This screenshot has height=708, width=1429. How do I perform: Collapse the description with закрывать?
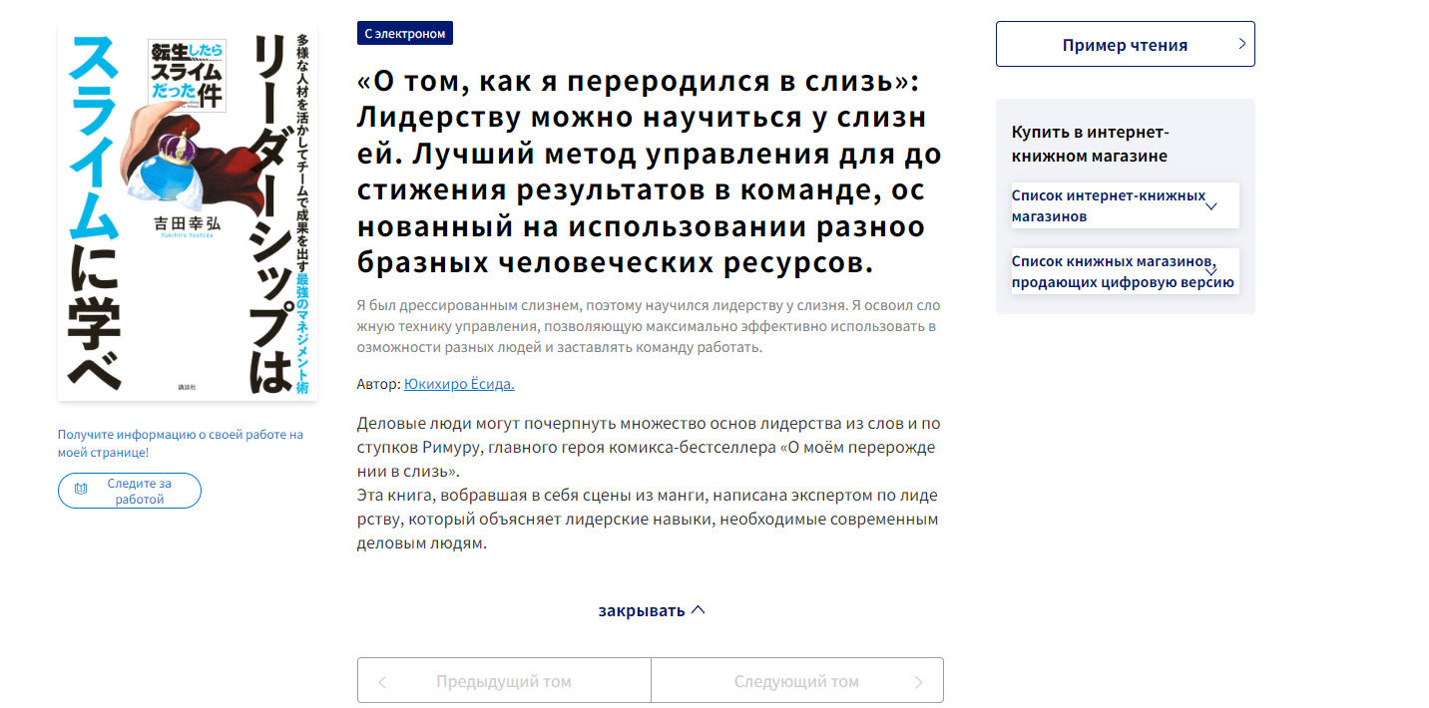(642, 610)
